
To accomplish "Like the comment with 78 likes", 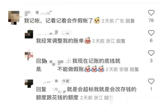I will pos(151,13).
